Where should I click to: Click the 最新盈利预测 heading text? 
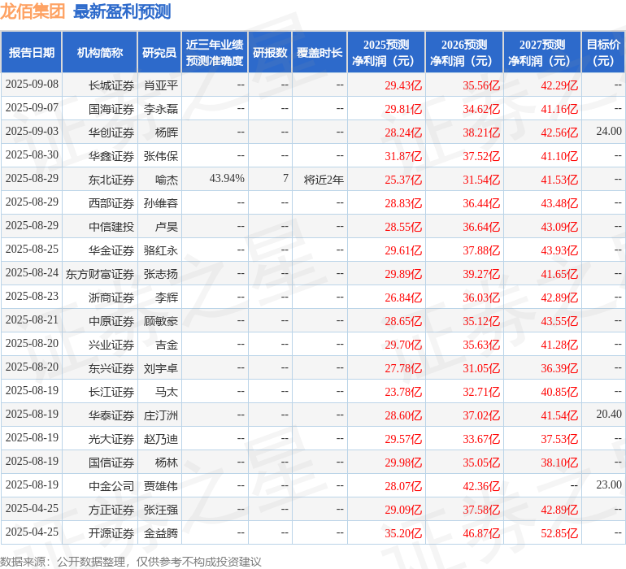(x=122, y=11)
